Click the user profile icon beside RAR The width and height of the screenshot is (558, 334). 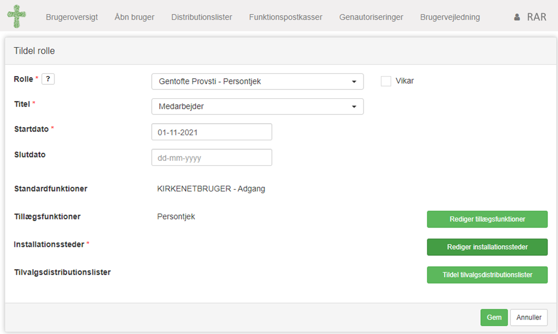pos(517,17)
